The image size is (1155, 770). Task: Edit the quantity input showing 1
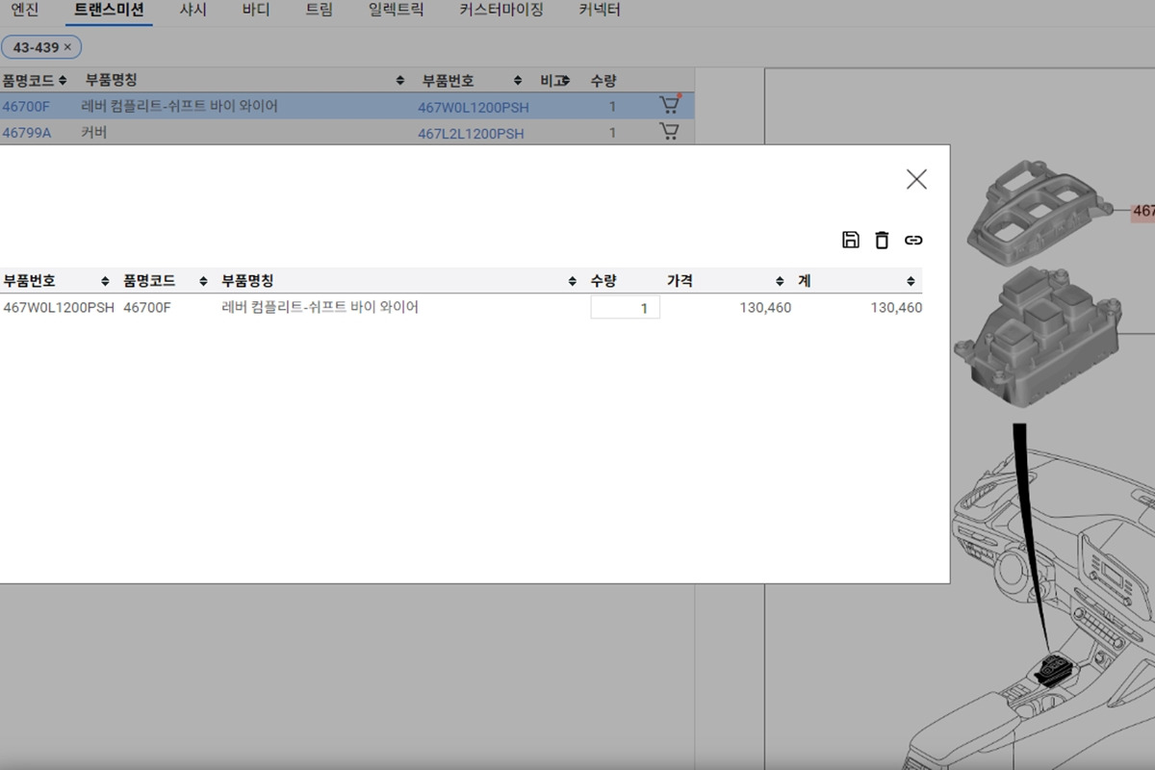click(x=625, y=307)
